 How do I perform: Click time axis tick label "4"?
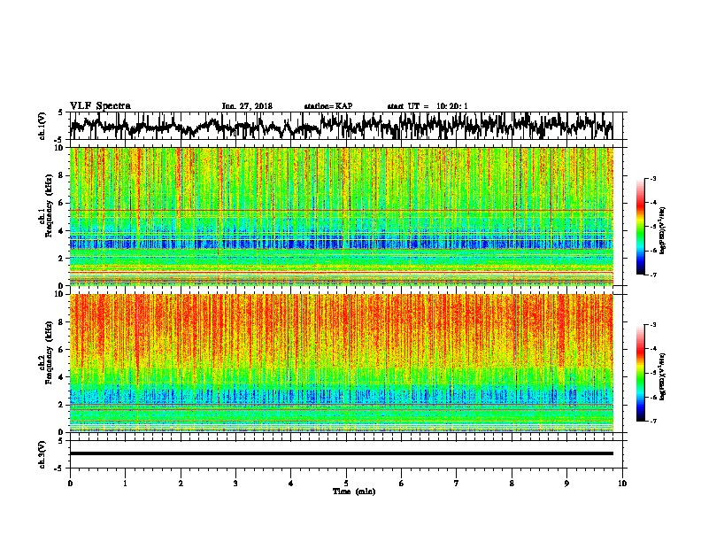tap(291, 484)
